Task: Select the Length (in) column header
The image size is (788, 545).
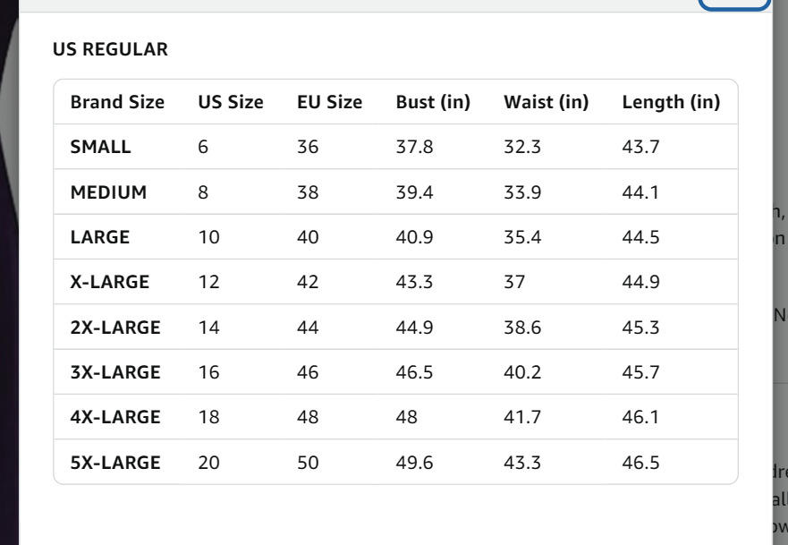Action: pos(671,102)
